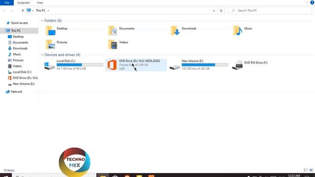Click the Documents icon in sidebar
The height and width of the screenshot is (177, 315).
pos(10,43)
